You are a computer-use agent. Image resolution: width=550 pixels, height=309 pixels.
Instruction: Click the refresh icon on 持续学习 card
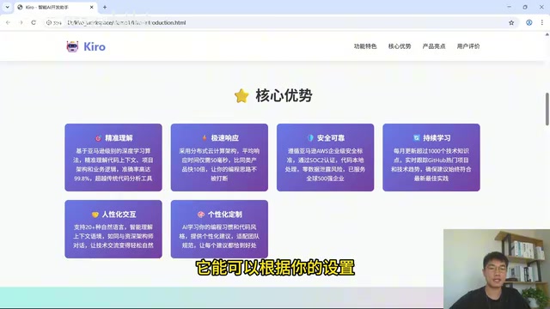416,137
